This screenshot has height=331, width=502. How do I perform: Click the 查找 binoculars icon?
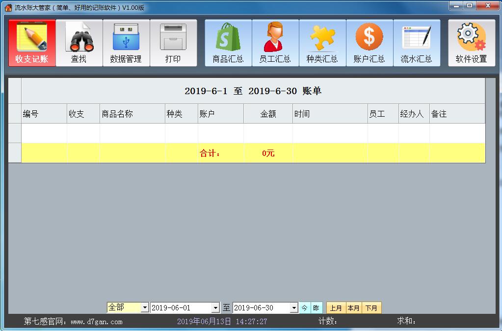pos(79,43)
